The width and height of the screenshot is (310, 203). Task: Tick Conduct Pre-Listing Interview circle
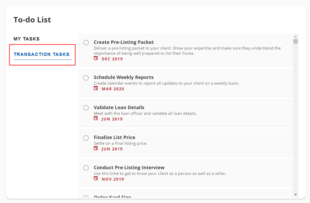[x=86, y=168]
